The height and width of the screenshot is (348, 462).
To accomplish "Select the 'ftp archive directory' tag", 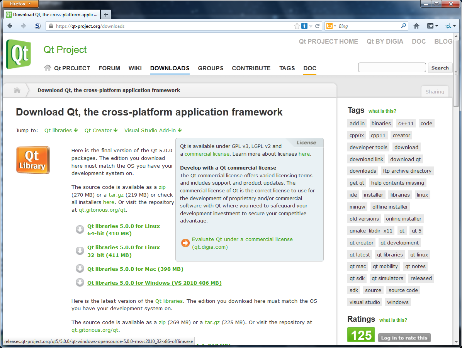I will [x=407, y=171].
